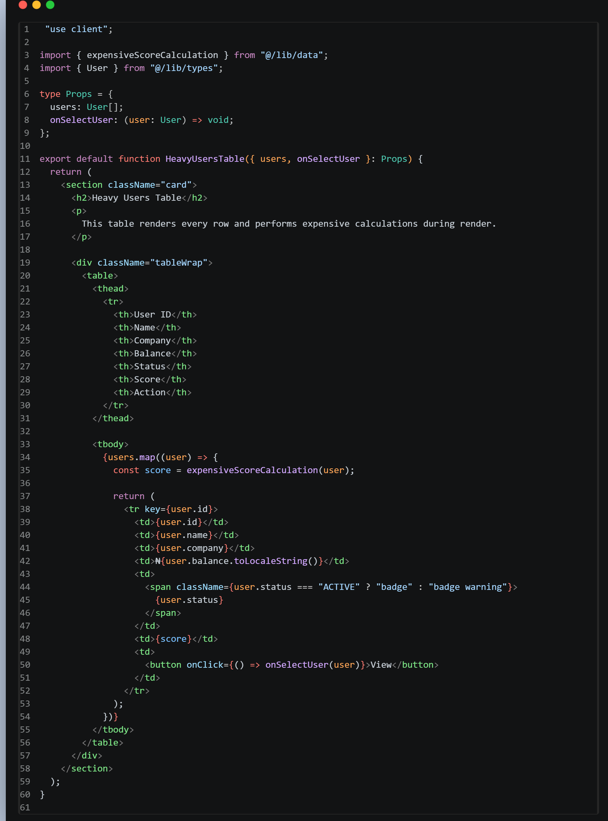Click the opening tbody tag
Viewport: 608px width, 821px height.
pos(110,444)
